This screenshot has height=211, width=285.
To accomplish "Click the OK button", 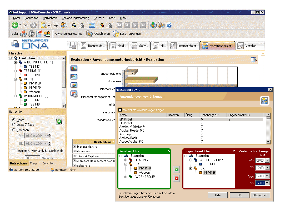I will point(239,195).
